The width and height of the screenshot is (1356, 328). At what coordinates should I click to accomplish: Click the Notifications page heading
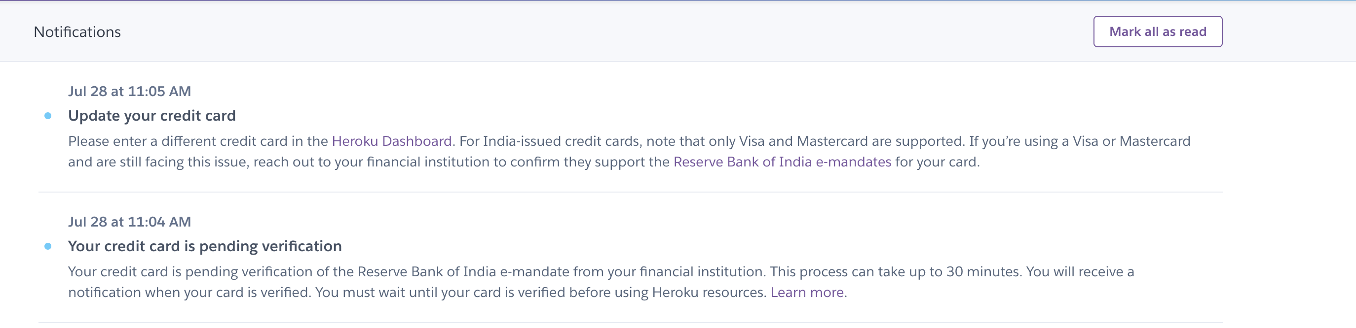click(77, 31)
